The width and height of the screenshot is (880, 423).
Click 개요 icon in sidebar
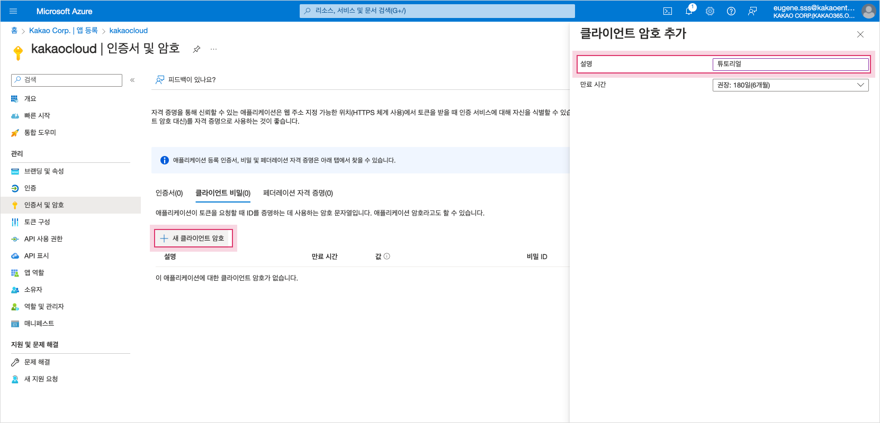[x=15, y=99]
